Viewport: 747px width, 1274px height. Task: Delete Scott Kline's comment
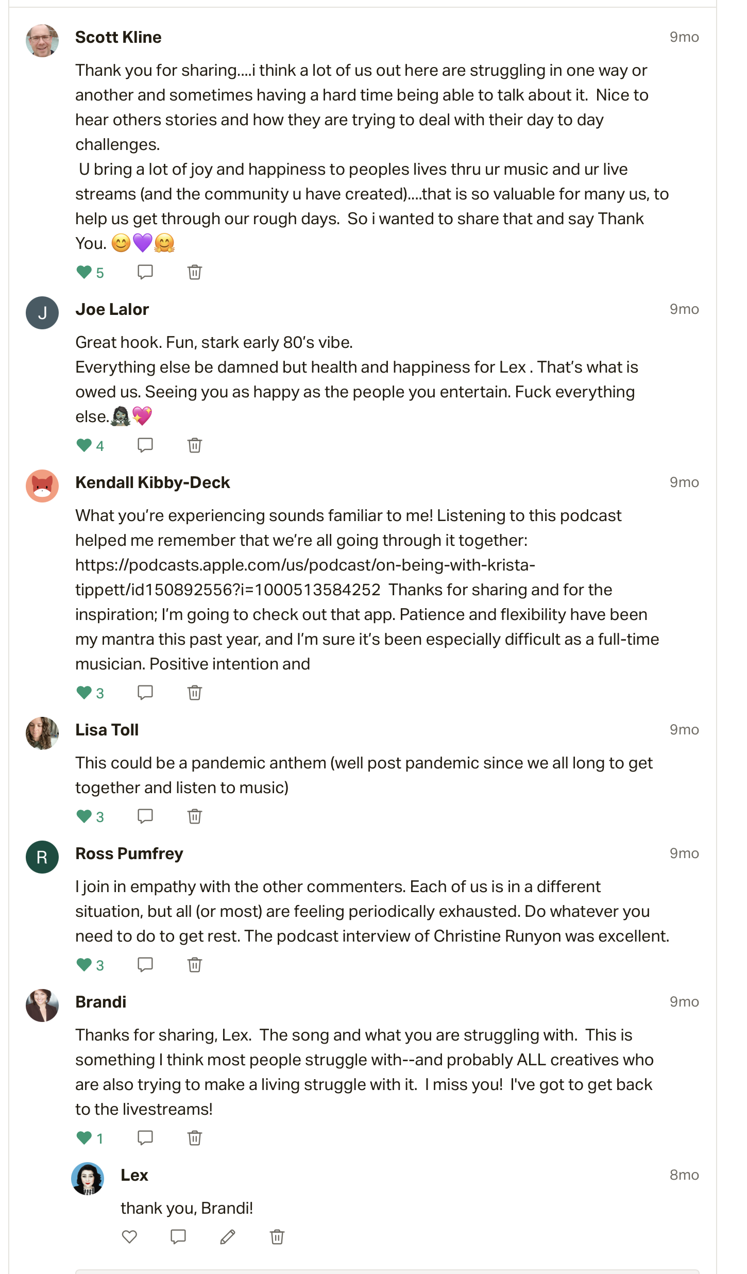tap(195, 272)
